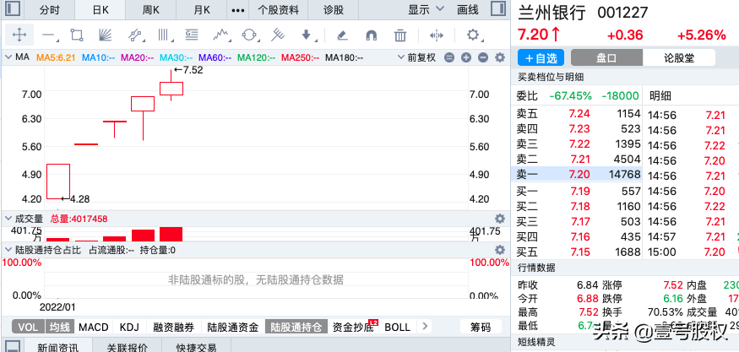Click the three-dots more periods button
The image size is (739, 352).
tap(238, 10)
